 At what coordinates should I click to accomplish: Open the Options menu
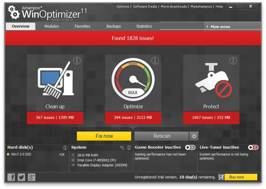[x=123, y=7]
